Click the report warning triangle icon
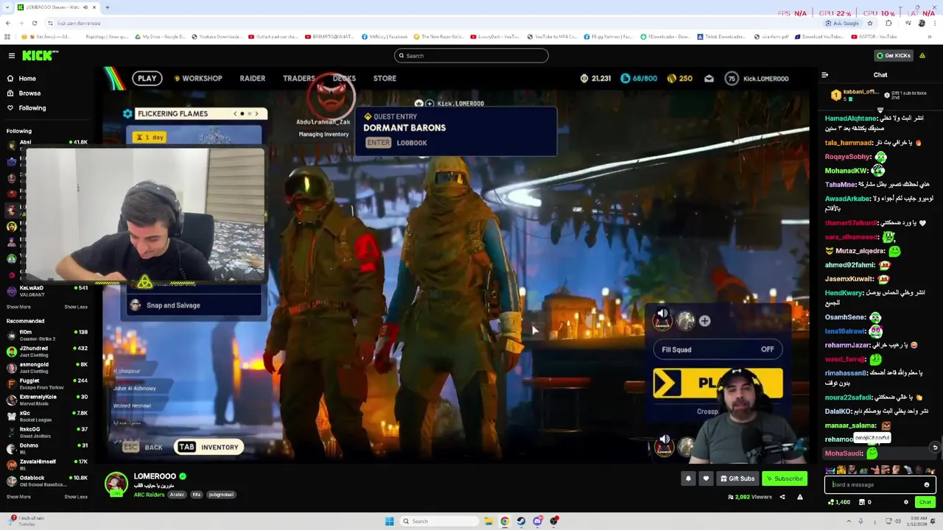Screen dimensions: 943x530 point(799,497)
